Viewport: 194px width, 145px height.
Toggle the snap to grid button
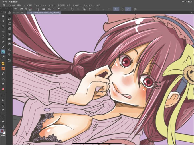tap(128, 9)
